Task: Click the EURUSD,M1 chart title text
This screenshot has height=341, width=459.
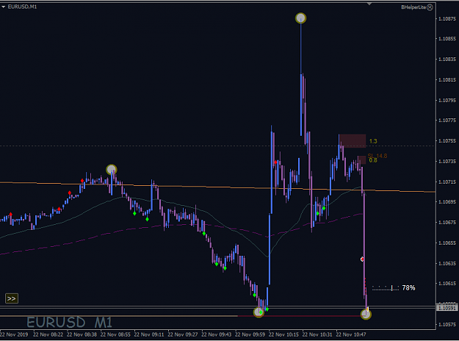Action: [x=22, y=7]
